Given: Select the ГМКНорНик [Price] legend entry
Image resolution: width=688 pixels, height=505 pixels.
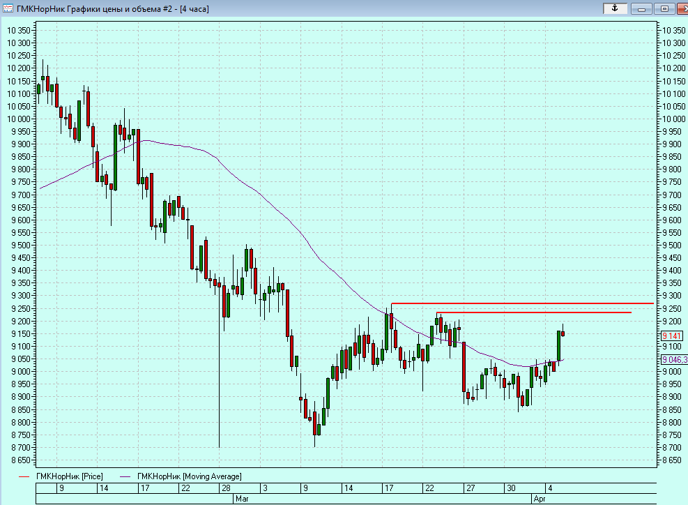Looking at the screenshot, I should tap(69, 476).
